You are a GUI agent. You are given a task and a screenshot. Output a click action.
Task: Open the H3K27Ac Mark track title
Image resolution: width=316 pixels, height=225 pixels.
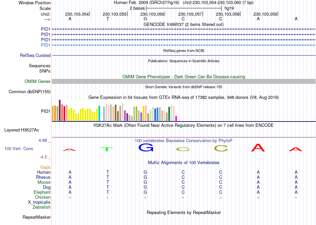(183, 125)
